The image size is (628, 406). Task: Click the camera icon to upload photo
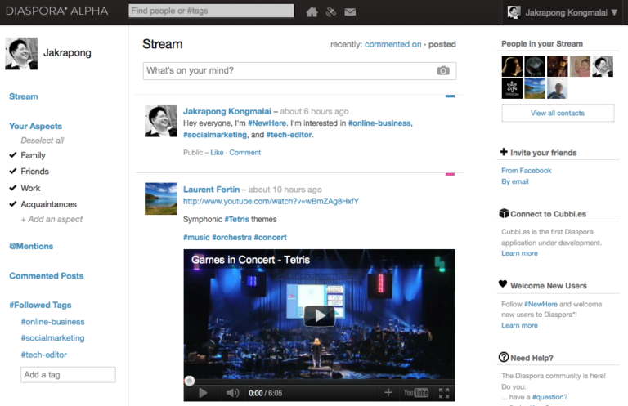pyautogui.click(x=443, y=71)
